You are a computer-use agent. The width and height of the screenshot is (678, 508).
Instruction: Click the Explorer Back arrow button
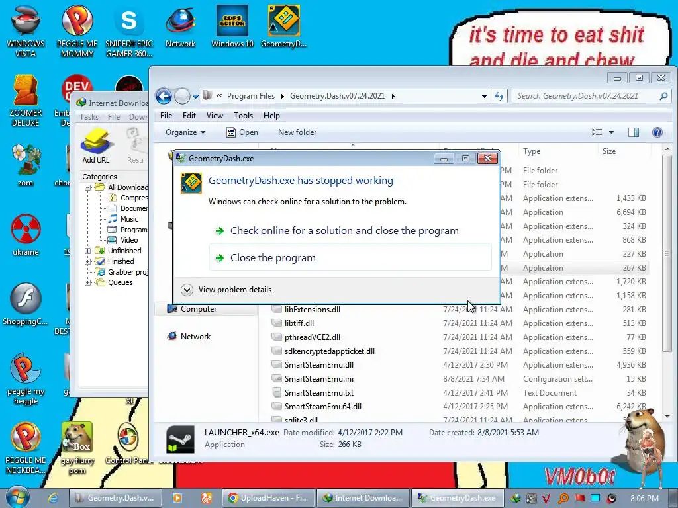pyautogui.click(x=164, y=96)
